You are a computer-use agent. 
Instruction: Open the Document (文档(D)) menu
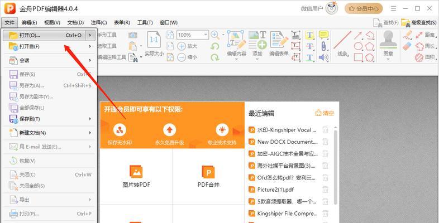tap(75, 23)
